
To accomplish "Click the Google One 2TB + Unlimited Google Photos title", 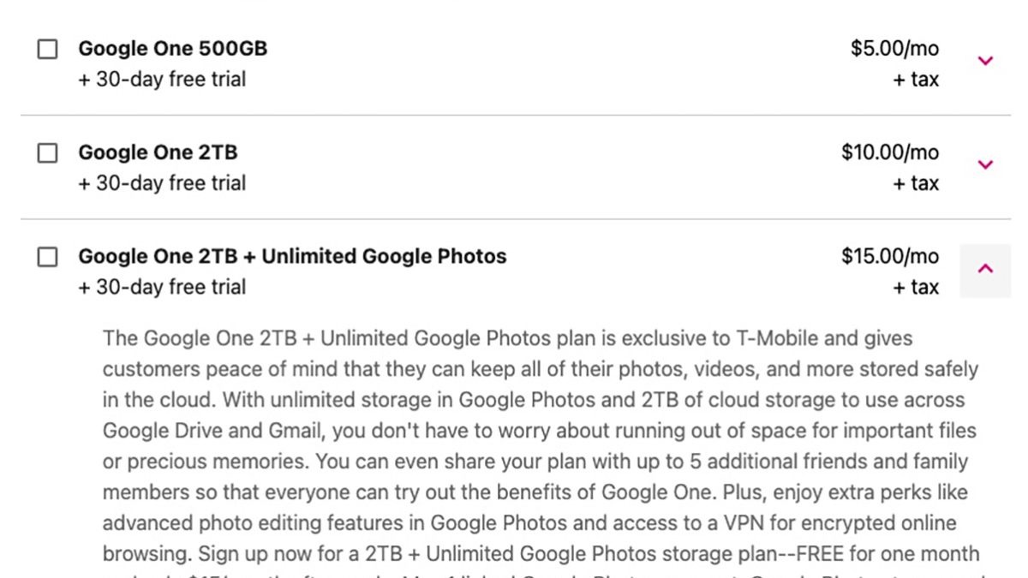I will (292, 256).
